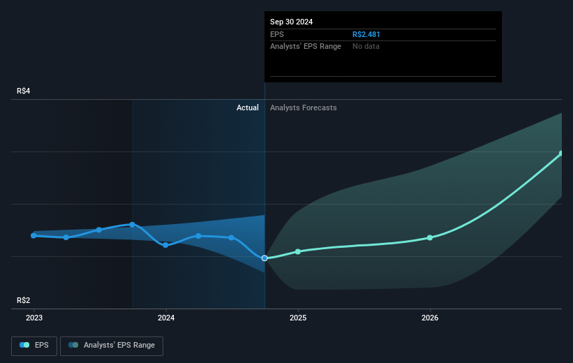The width and height of the screenshot is (573, 363).
Task: Select the peak EPS point before 2024
Action: click(x=133, y=225)
